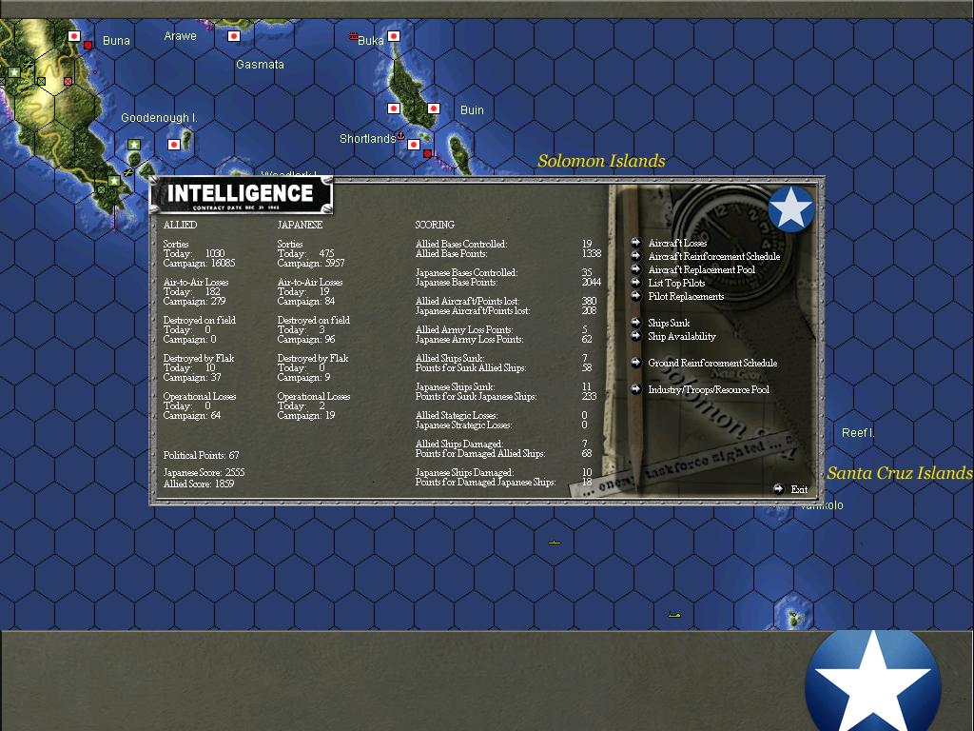
Task: Select the yellow ship marker below the Intelligence panel
Action: tap(555, 543)
